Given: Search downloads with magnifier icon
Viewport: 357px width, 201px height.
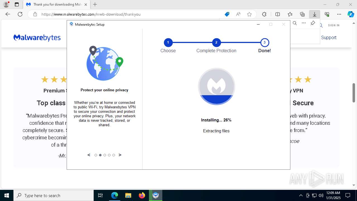Looking at the screenshot, I should coord(295,23).
